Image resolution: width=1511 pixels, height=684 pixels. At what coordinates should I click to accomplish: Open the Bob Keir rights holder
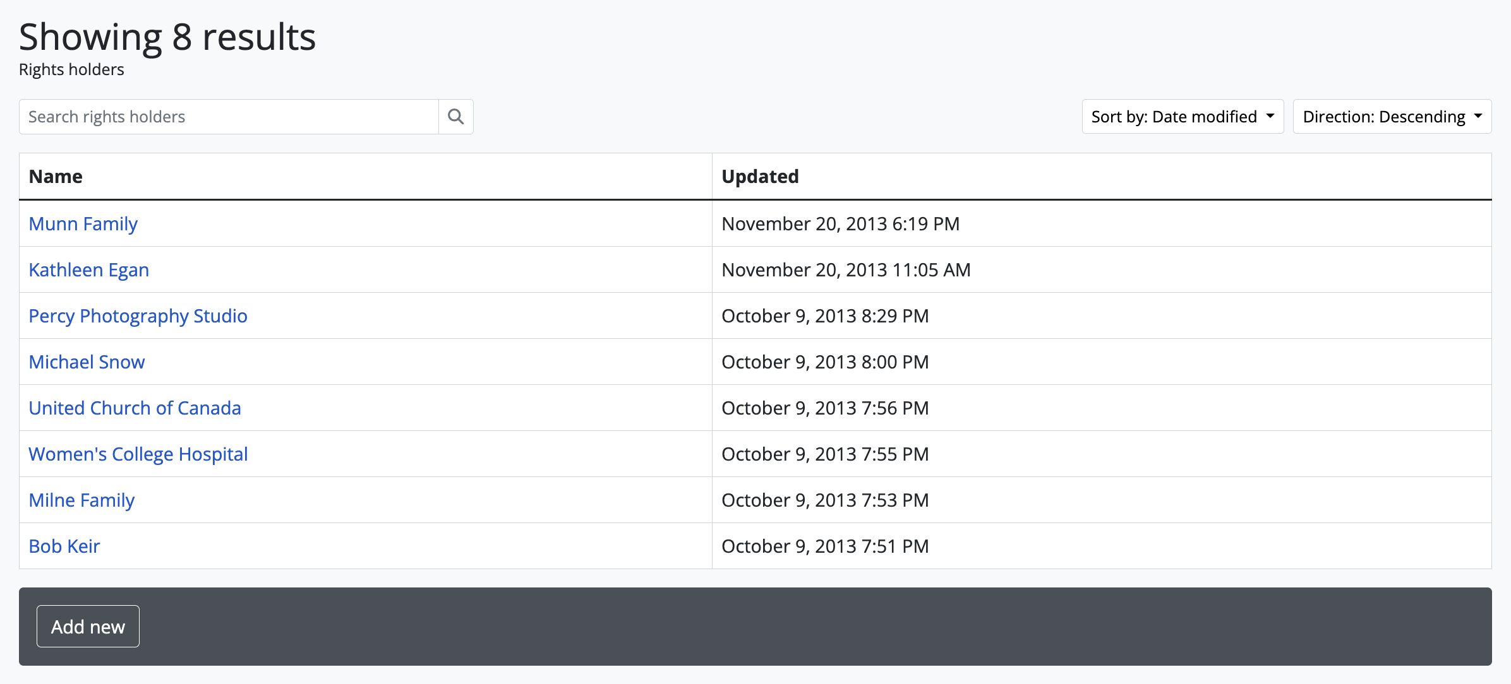click(x=64, y=546)
